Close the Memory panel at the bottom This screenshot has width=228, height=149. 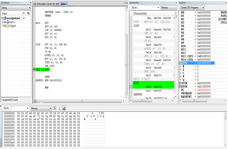point(1,106)
